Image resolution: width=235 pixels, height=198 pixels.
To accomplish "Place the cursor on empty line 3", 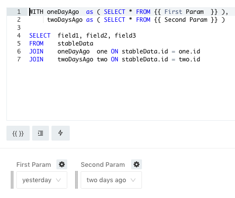I will [115, 28].
